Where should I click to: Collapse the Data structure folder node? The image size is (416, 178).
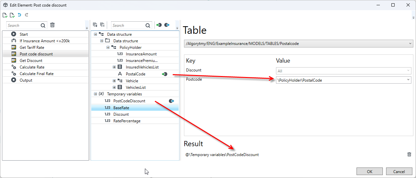tap(102, 41)
